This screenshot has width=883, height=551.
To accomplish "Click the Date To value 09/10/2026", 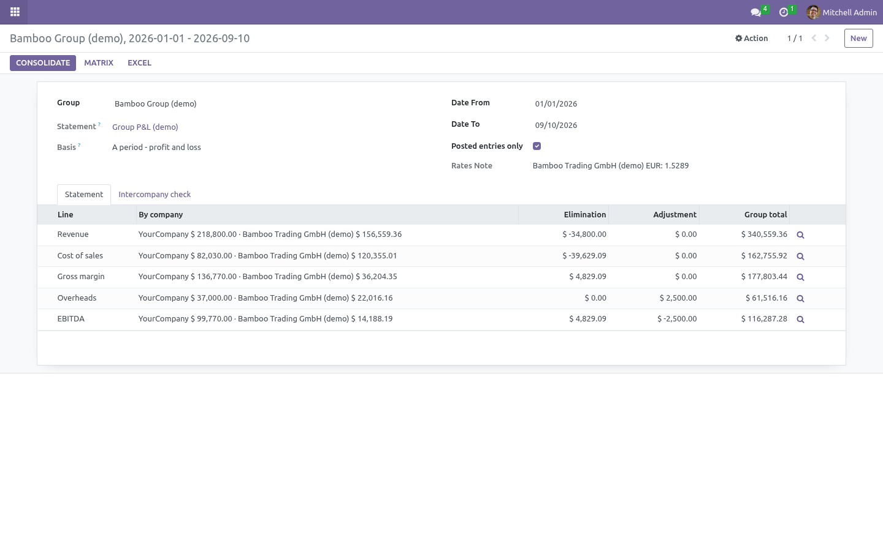I will tap(556, 126).
